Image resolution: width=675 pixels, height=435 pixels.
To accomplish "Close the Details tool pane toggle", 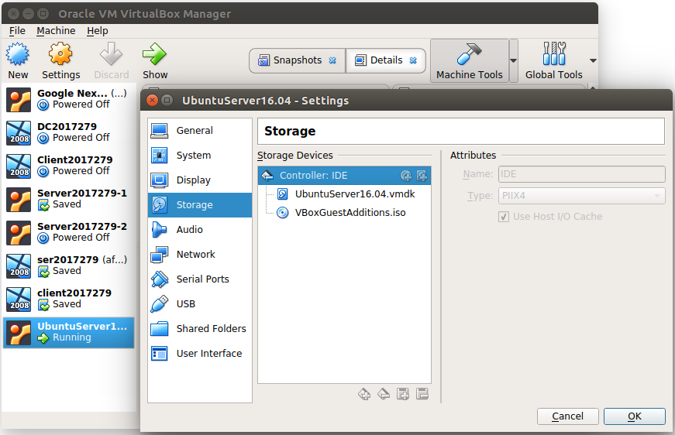I will pyautogui.click(x=413, y=60).
